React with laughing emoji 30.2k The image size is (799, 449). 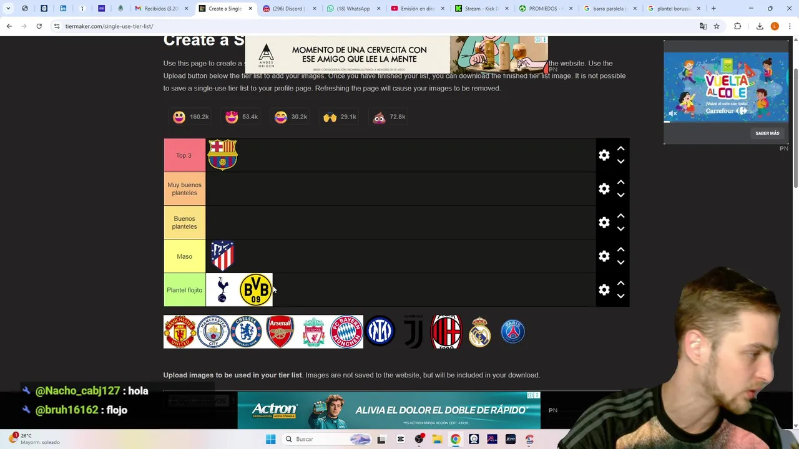290,117
